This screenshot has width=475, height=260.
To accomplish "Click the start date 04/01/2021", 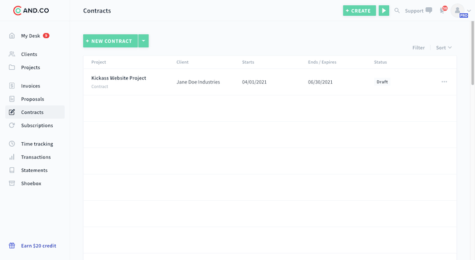I will pos(254,82).
